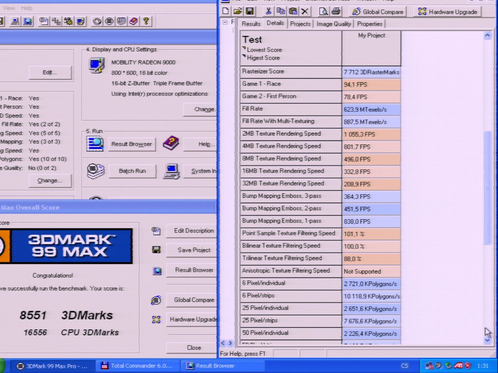The width and height of the screenshot is (498, 373).
Task: Click the Batch Run button
Action: (132, 171)
